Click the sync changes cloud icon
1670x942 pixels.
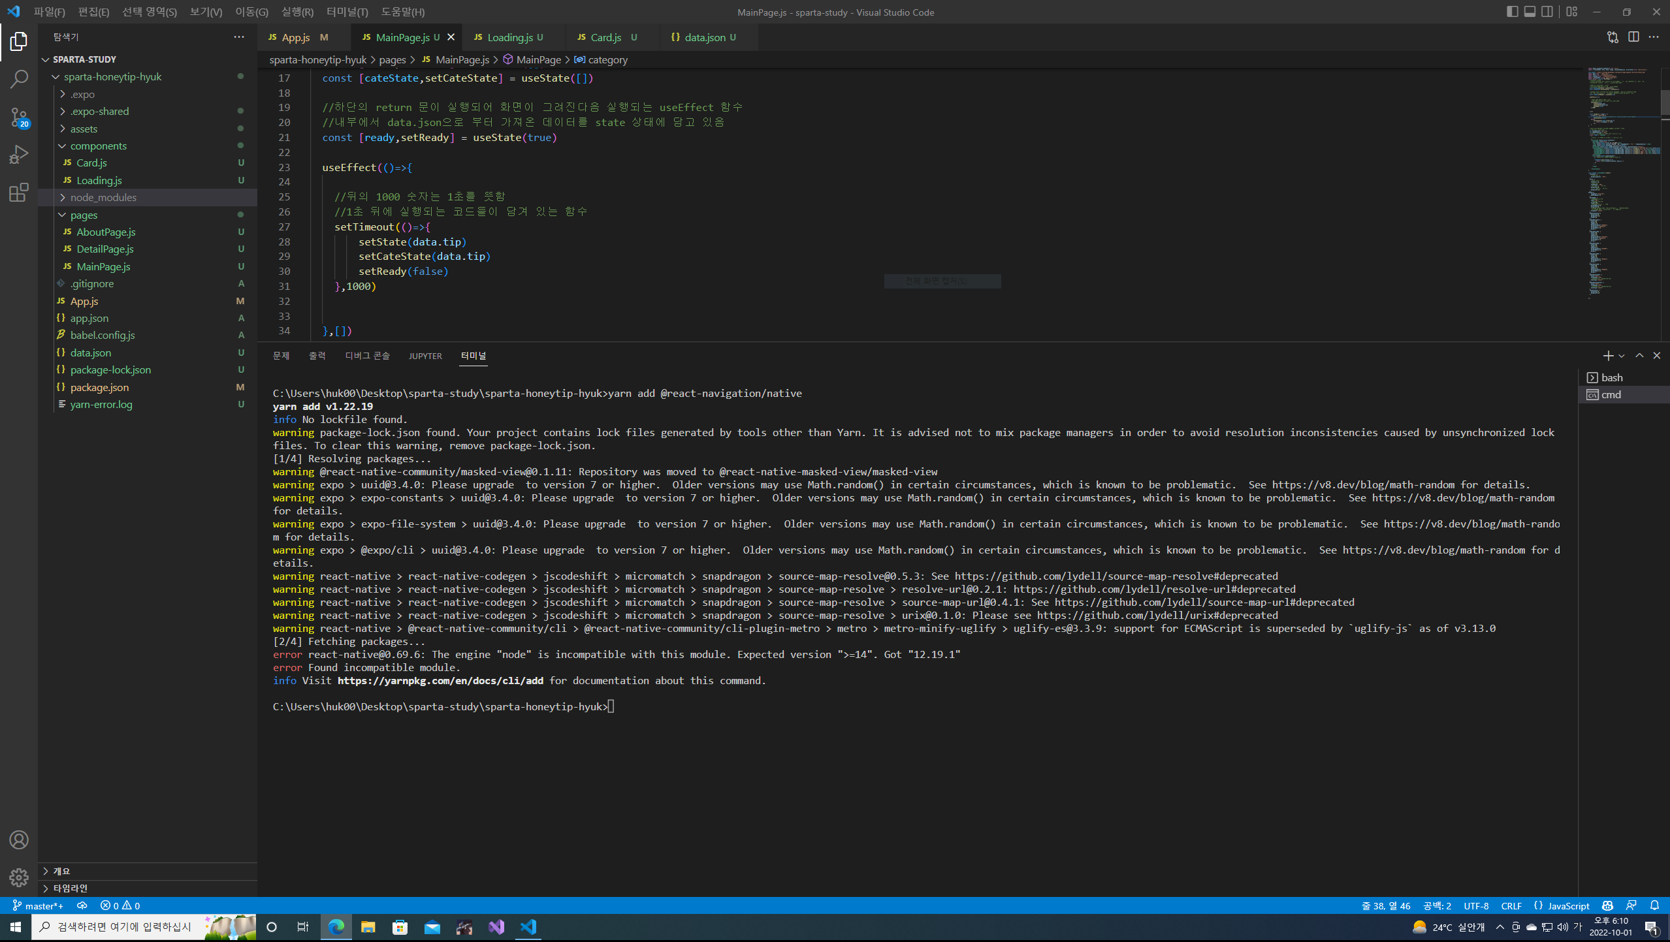click(x=82, y=905)
